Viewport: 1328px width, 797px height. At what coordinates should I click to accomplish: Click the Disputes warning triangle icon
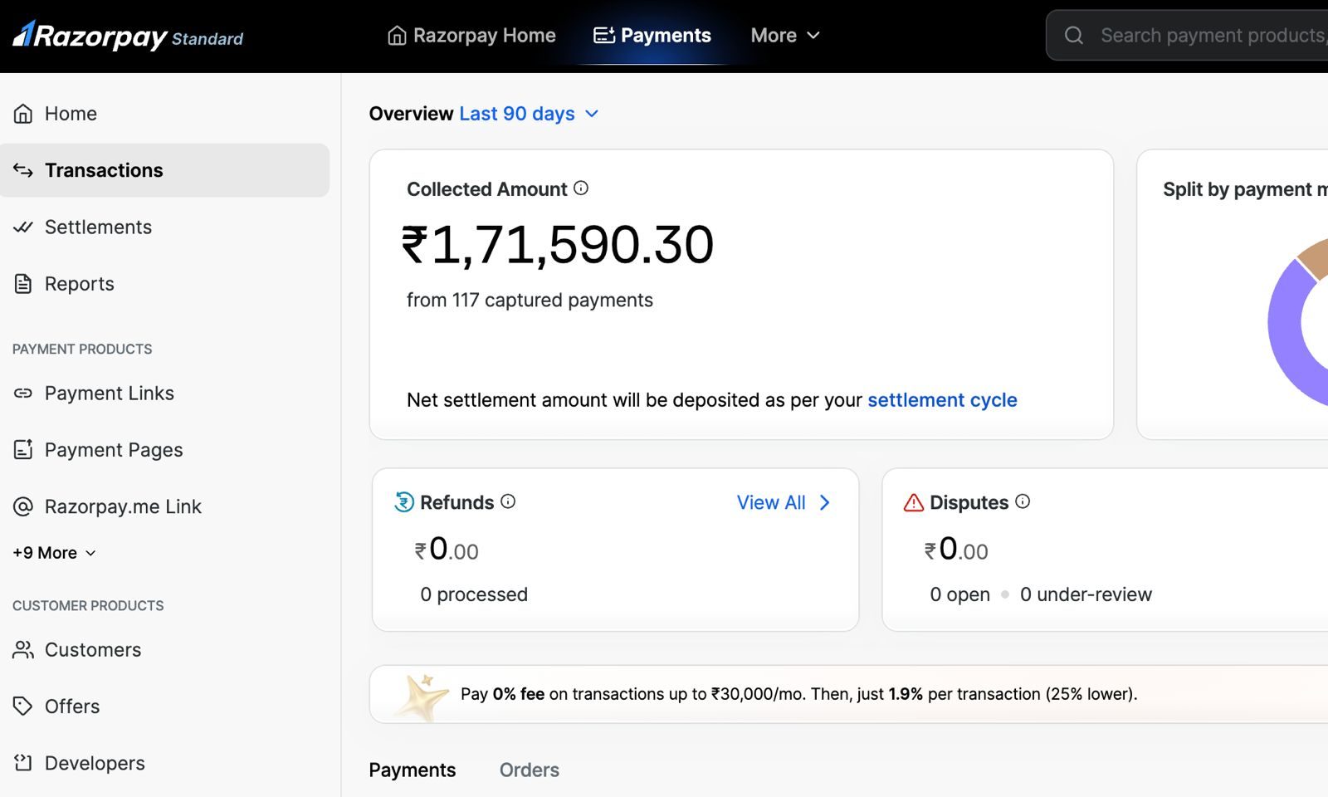914,502
